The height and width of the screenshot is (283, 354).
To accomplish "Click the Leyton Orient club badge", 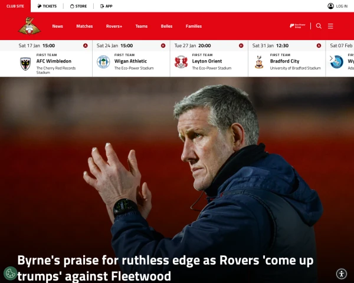I will tap(181, 62).
